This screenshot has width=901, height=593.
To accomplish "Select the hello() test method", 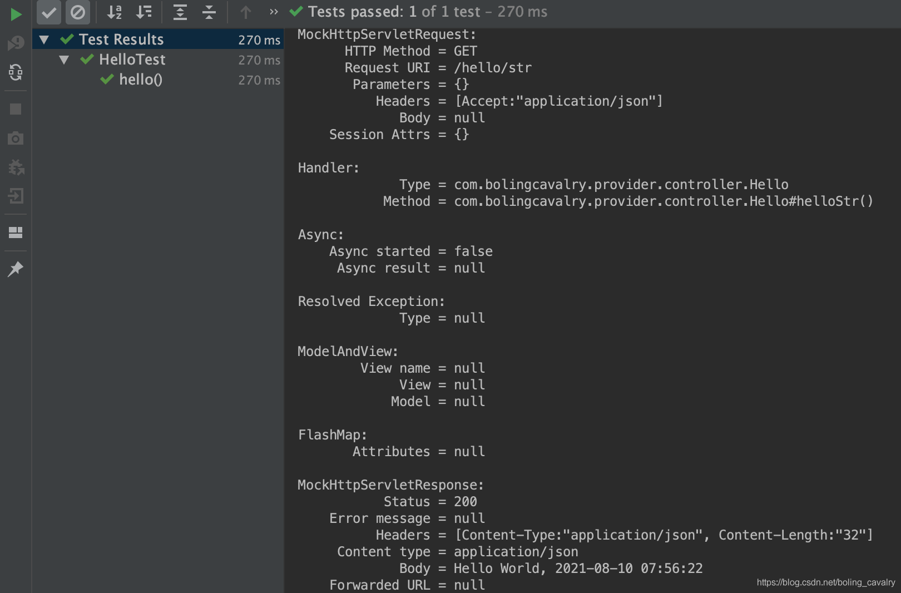I will tap(158, 80).
